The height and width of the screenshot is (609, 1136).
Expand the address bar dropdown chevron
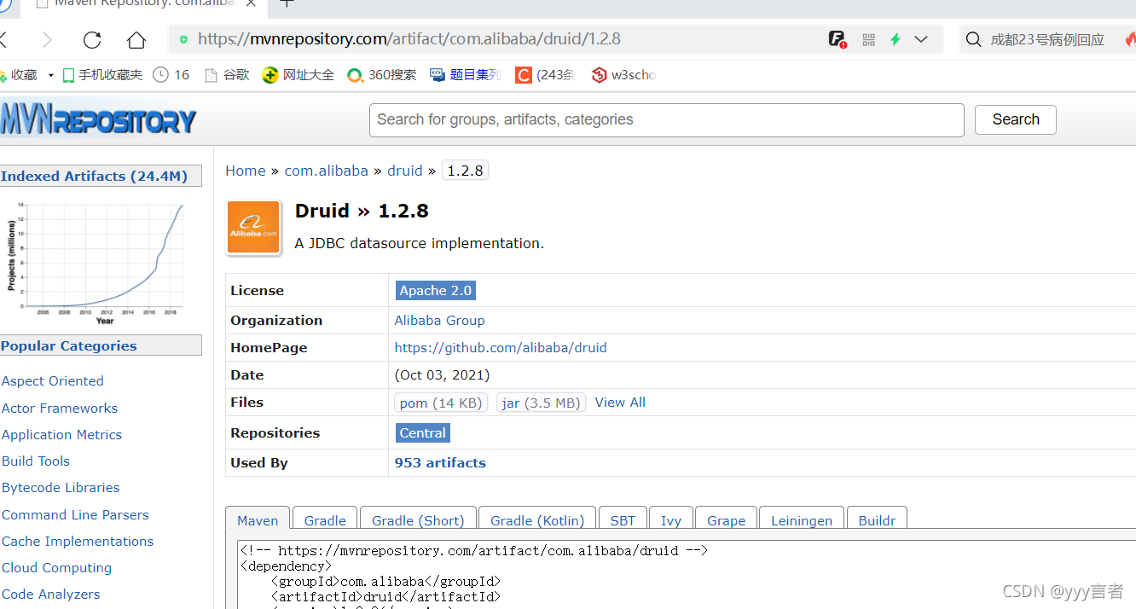(x=921, y=39)
